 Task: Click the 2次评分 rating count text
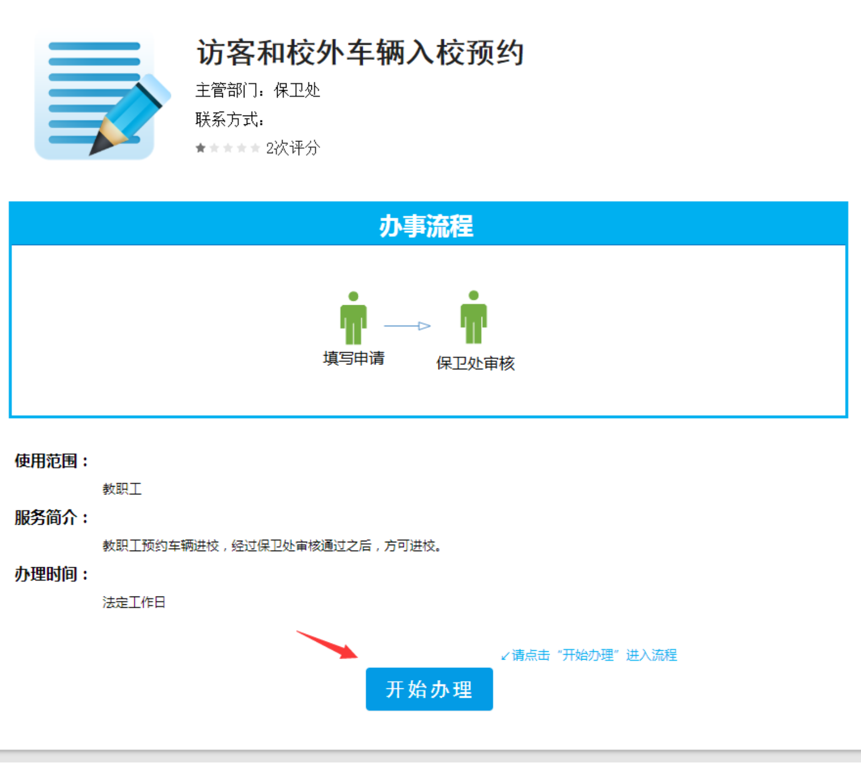click(x=293, y=148)
